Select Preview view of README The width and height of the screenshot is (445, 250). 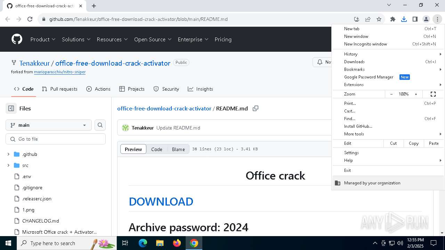(x=133, y=149)
